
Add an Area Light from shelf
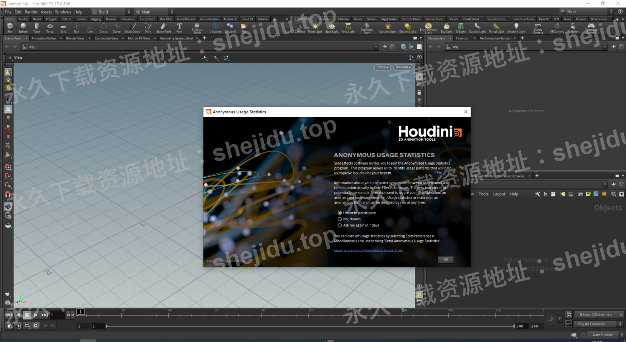click(x=348, y=28)
